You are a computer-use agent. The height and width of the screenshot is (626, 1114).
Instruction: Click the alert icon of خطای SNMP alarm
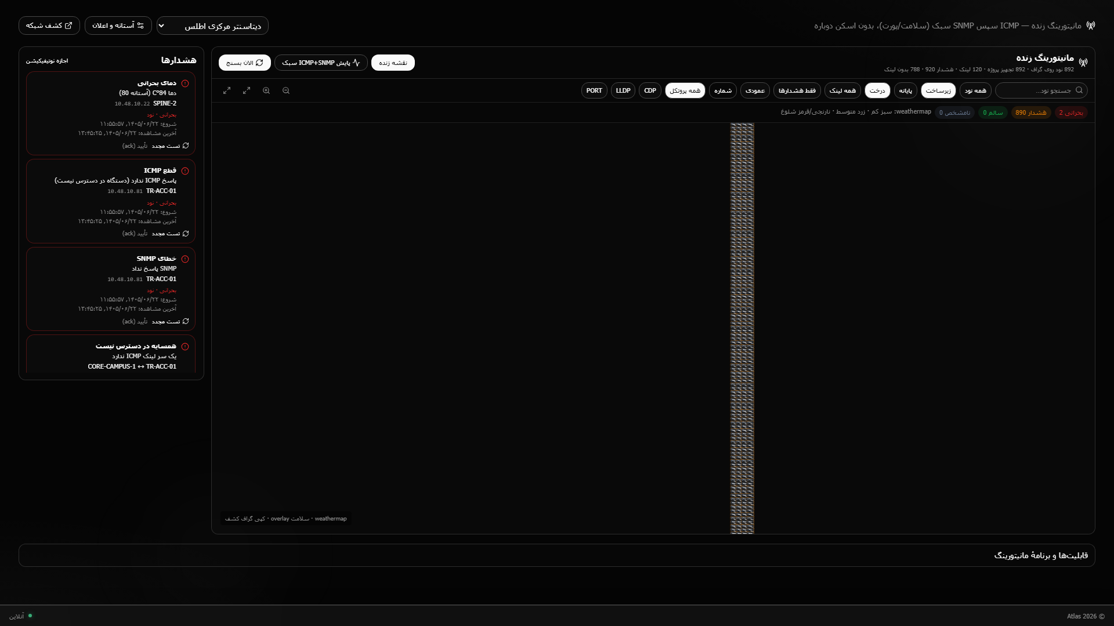pyautogui.click(x=185, y=259)
